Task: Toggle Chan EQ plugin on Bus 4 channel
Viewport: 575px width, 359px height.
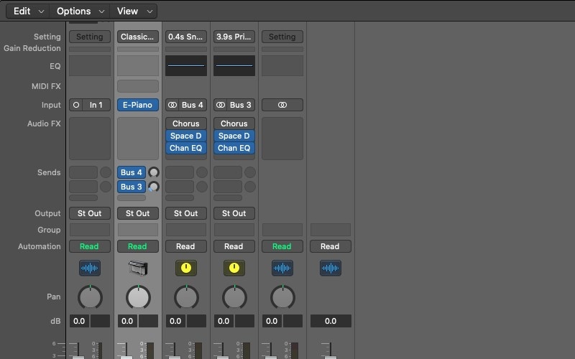Action: tap(186, 148)
